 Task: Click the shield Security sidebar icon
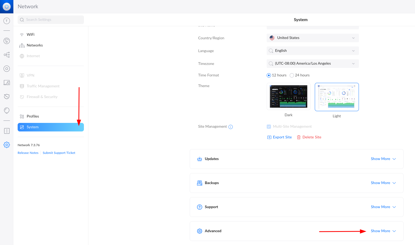7,96
